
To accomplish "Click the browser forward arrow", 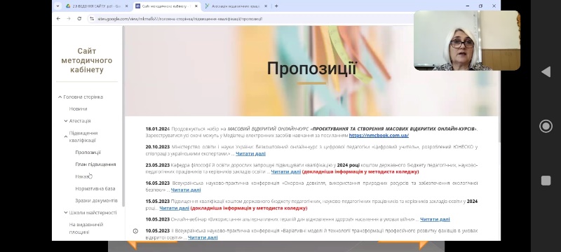I will [x=69, y=19].
